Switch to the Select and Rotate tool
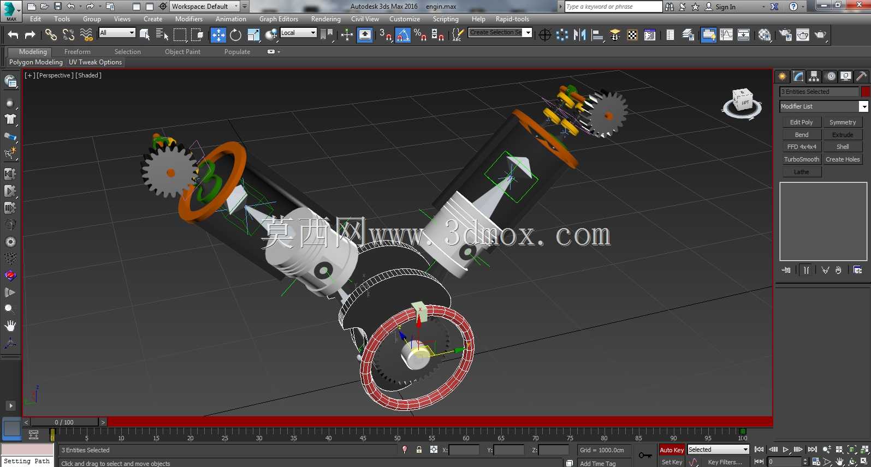Image resolution: width=871 pixels, height=467 pixels. pyautogui.click(x=235, y=35)
